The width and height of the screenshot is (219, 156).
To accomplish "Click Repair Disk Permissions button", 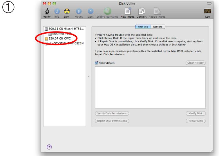I will [x=112, y=121].
